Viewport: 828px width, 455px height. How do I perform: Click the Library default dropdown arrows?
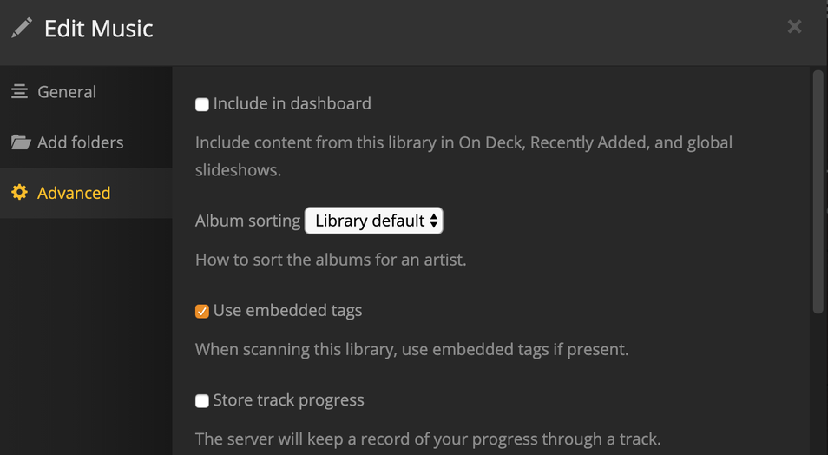click(433, 221)
